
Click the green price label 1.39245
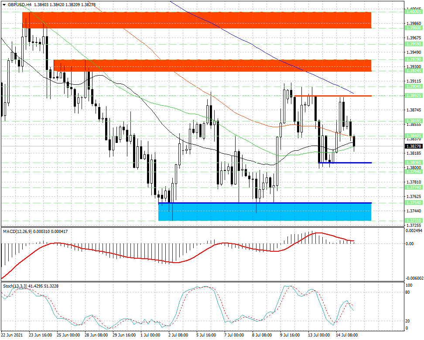(414, 71)
